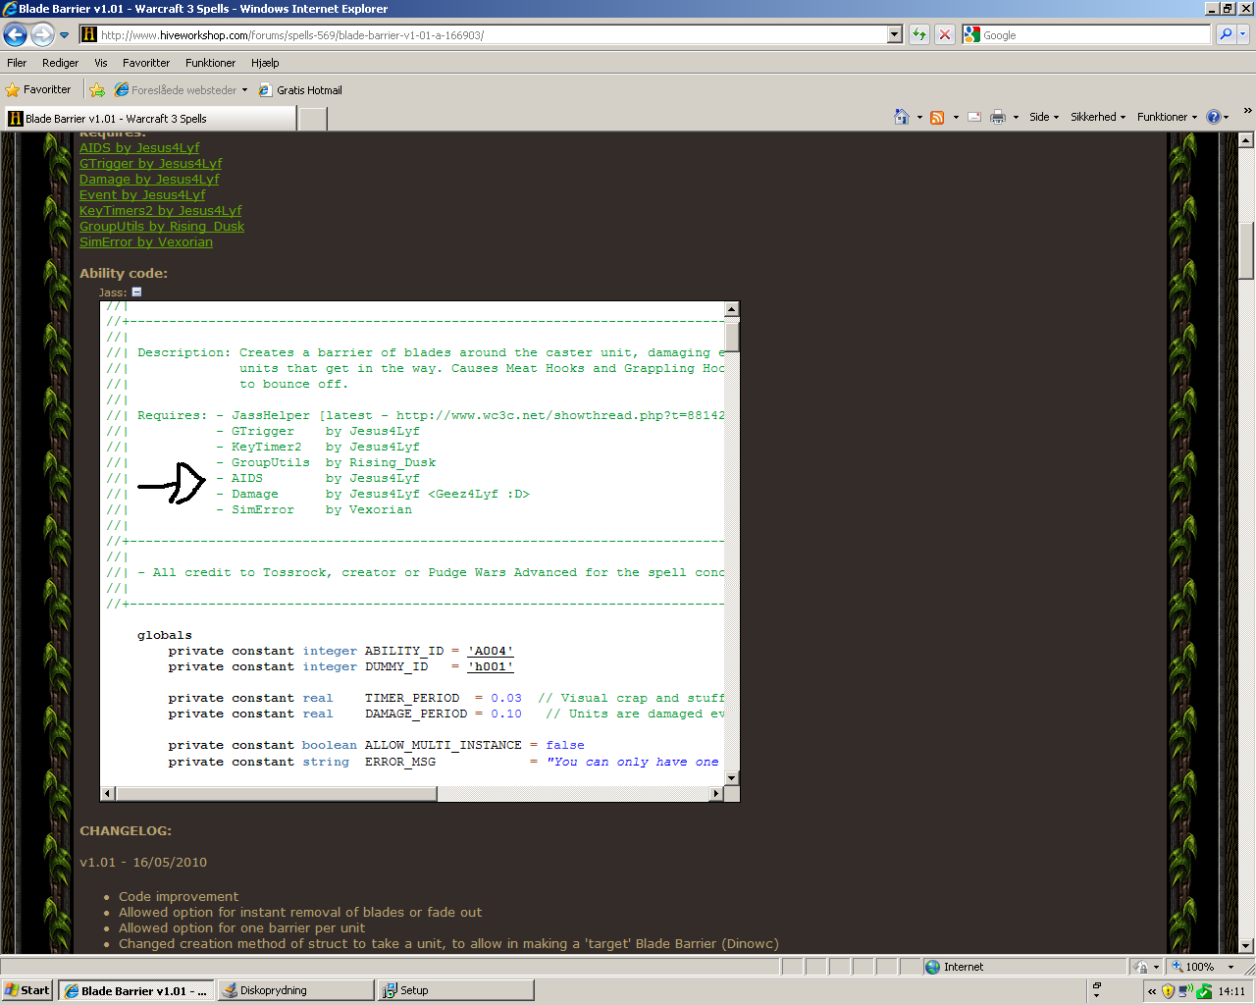Click the code box horizontal scrollbar right arrow
Viewport: 1256px width, 1005px height.
point(716,793)
